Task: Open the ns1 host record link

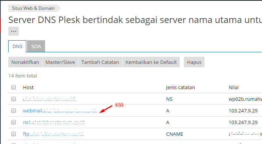Action: (54, 123)
